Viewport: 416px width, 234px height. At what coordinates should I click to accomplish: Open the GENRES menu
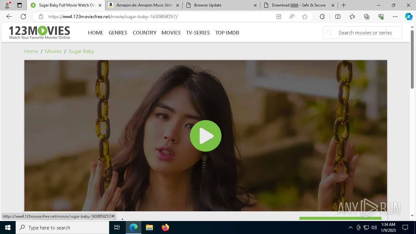(x=118, y=32)
